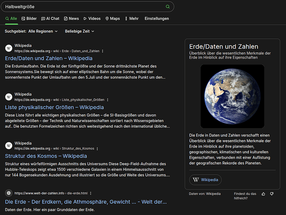The width and height of the screenshot is (286, 215).
Task: Open the Earth image in the info panel
Action: pyautogui.click(x=233, y=96)
